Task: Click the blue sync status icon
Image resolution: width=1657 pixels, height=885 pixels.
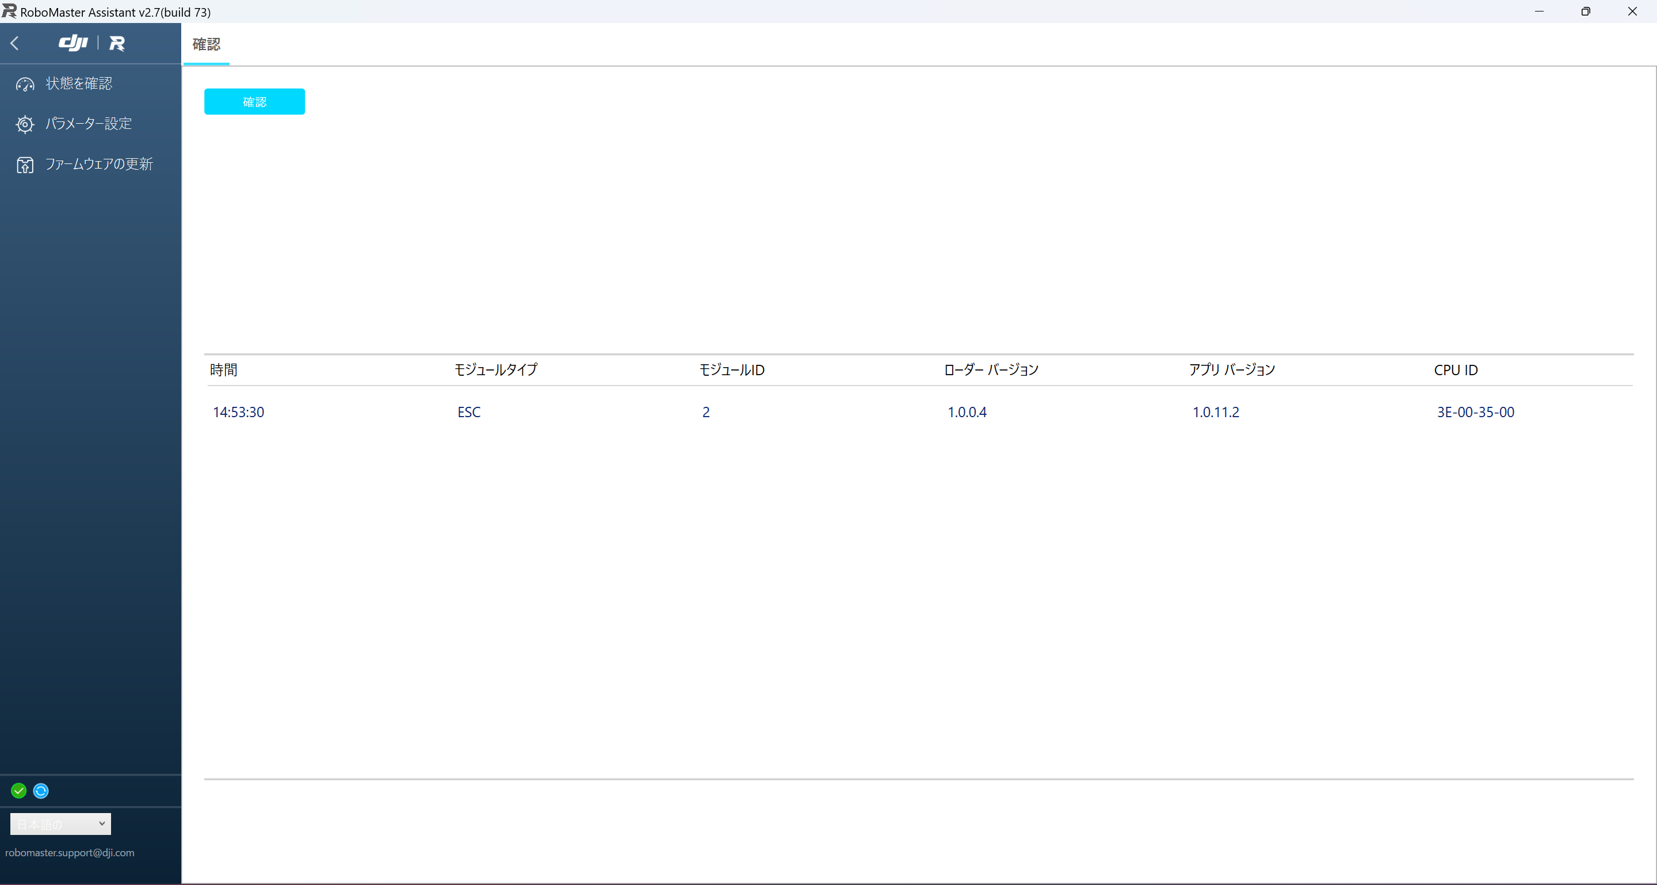Action: (40, 791)
